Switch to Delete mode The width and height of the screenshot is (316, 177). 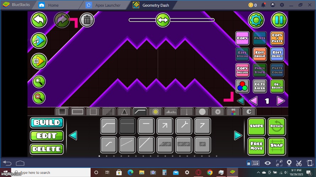[x=47, y=149]
